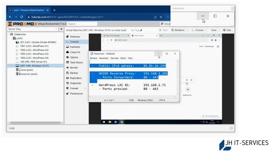Click the gear icon beside Server View
272x153 pixels.
[61, 29]
